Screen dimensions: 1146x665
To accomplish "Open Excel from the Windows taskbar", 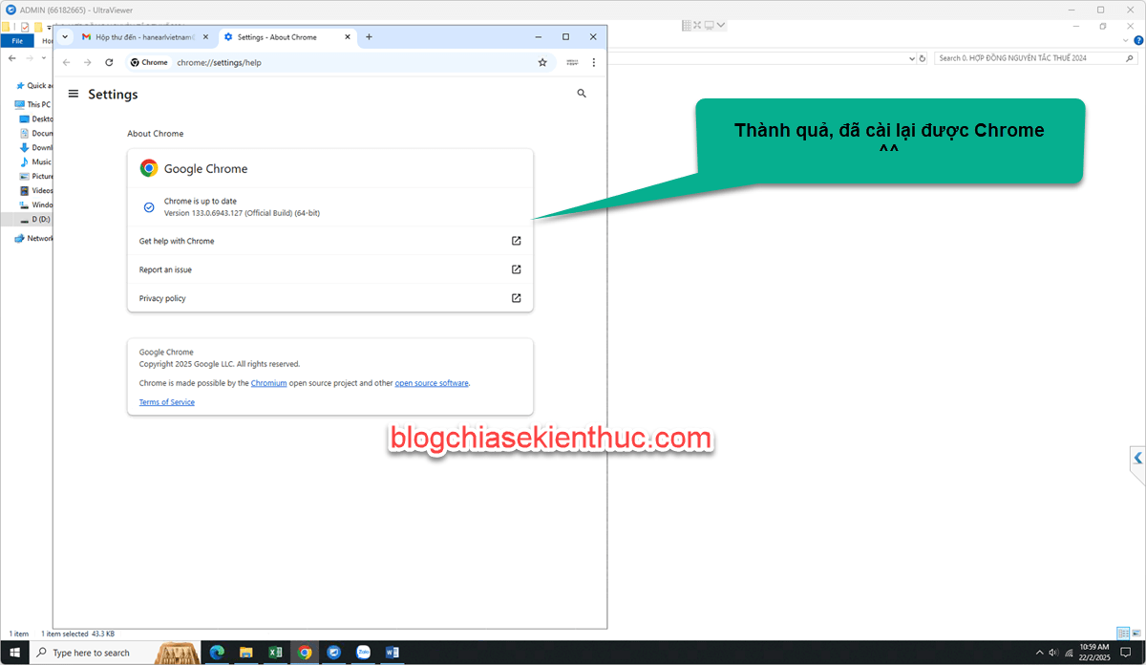I will 275,653.
